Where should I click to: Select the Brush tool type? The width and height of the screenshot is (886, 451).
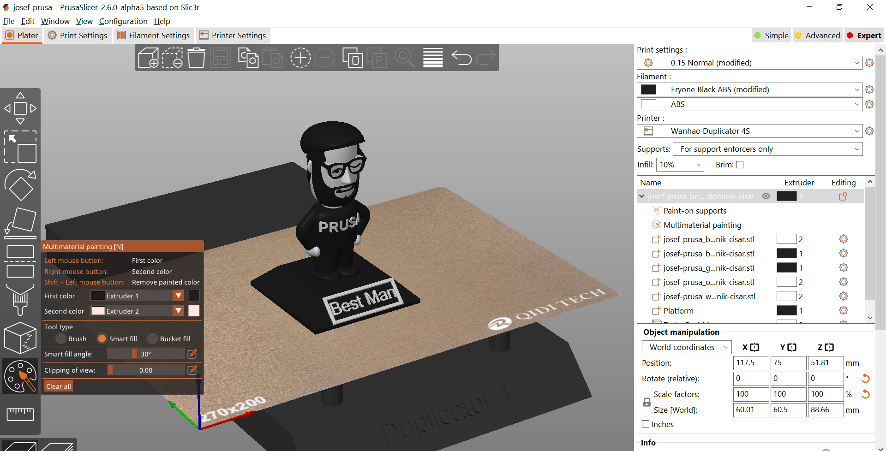click(60, 338)
